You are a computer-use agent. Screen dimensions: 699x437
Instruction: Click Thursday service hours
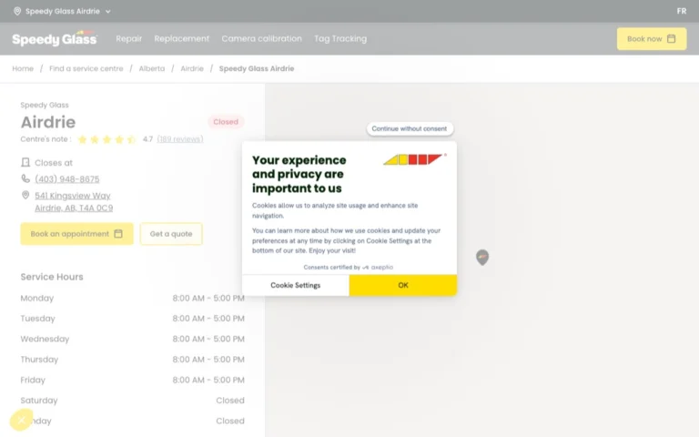[x=132, y=360]
